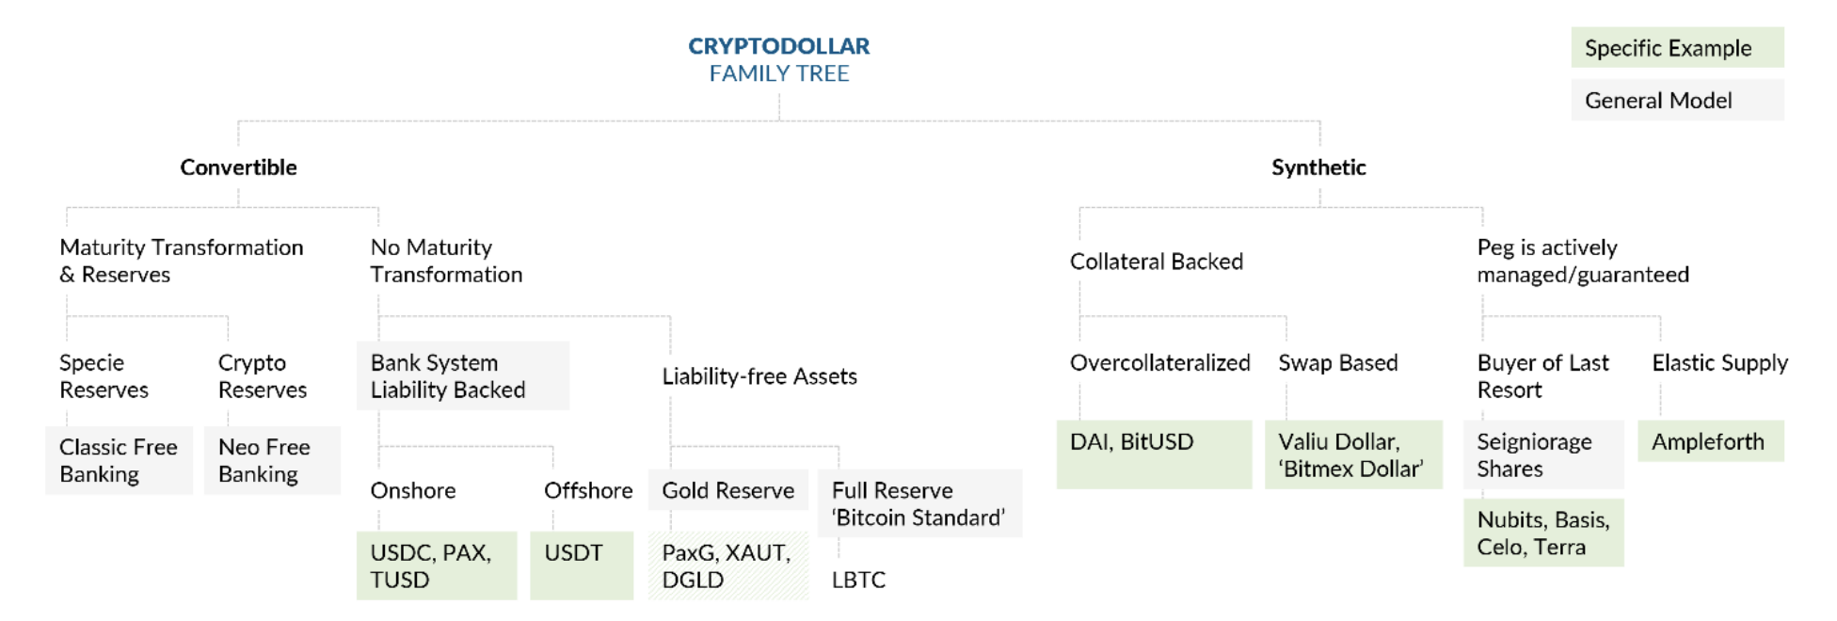Click the Bank System Liability Backed box

coord(463,375)
